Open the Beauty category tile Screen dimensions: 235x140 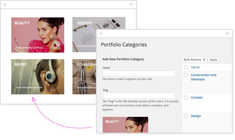tap(38, 35)
